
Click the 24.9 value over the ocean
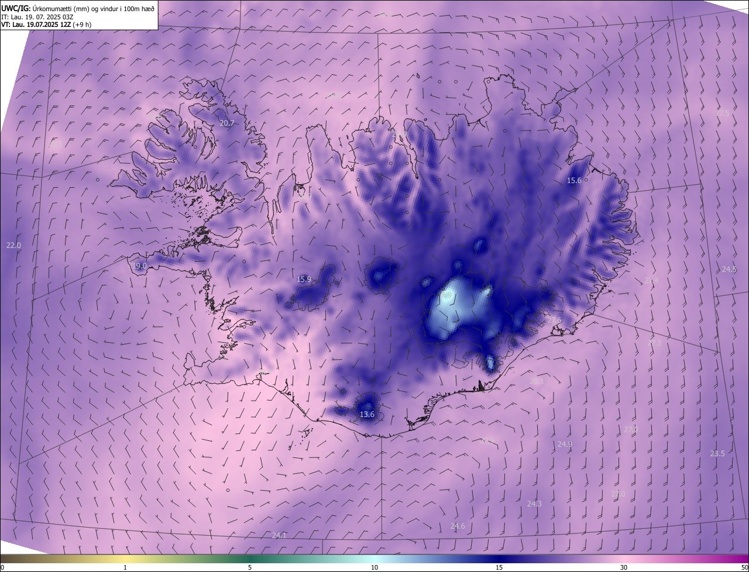click(565, 444)
